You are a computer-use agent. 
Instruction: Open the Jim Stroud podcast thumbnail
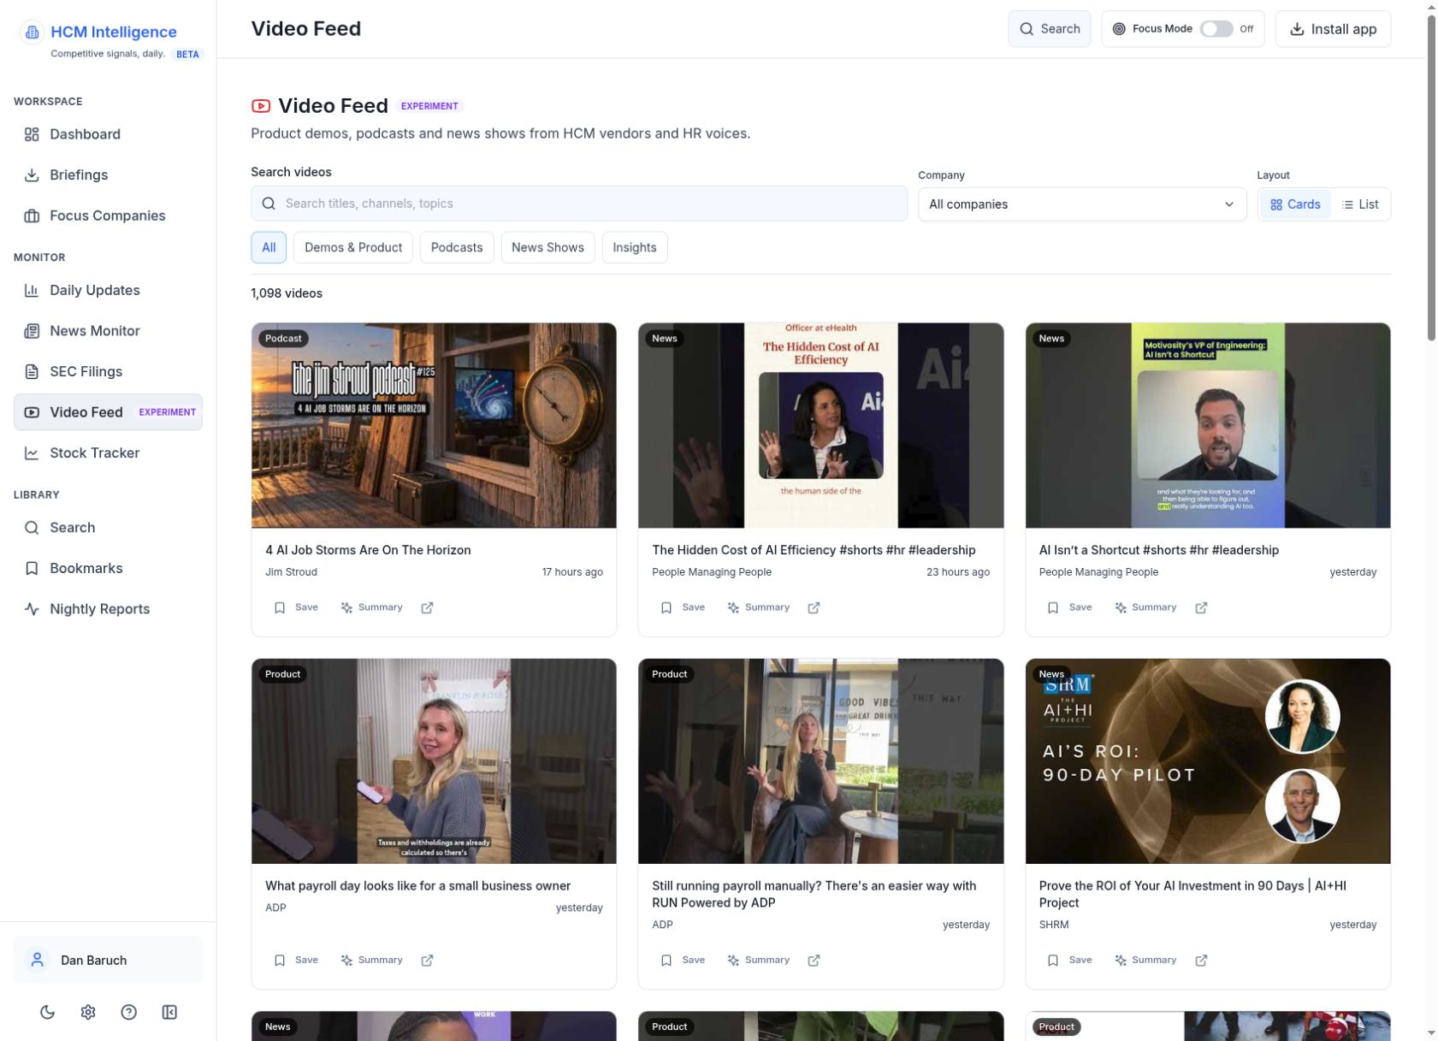(x=434, y=425)
